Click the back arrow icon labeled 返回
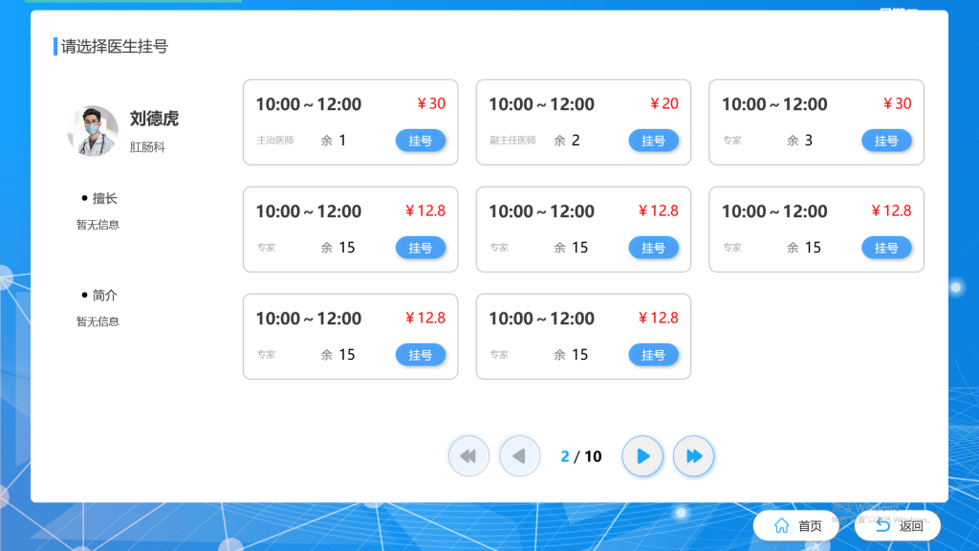The image size is (979, 551). click(882, 526)
